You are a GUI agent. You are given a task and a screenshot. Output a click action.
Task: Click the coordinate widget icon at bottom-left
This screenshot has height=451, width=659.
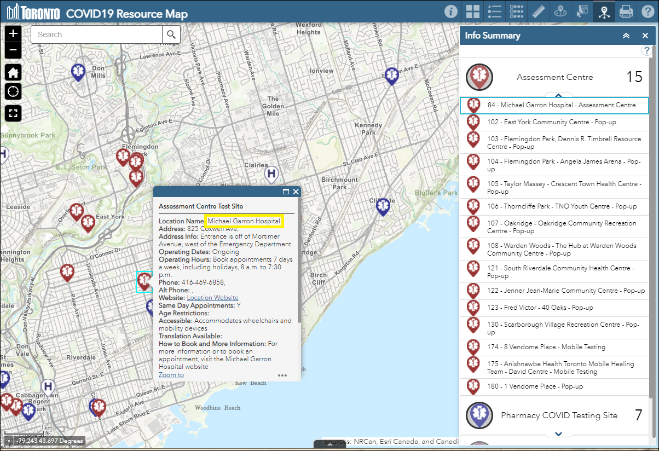[x=8, y=441]
